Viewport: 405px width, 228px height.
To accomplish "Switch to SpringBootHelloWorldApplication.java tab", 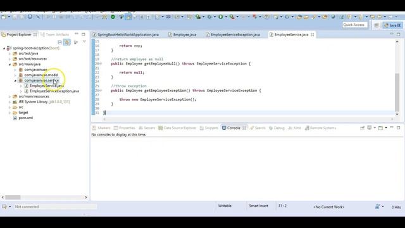I will 125,34.
